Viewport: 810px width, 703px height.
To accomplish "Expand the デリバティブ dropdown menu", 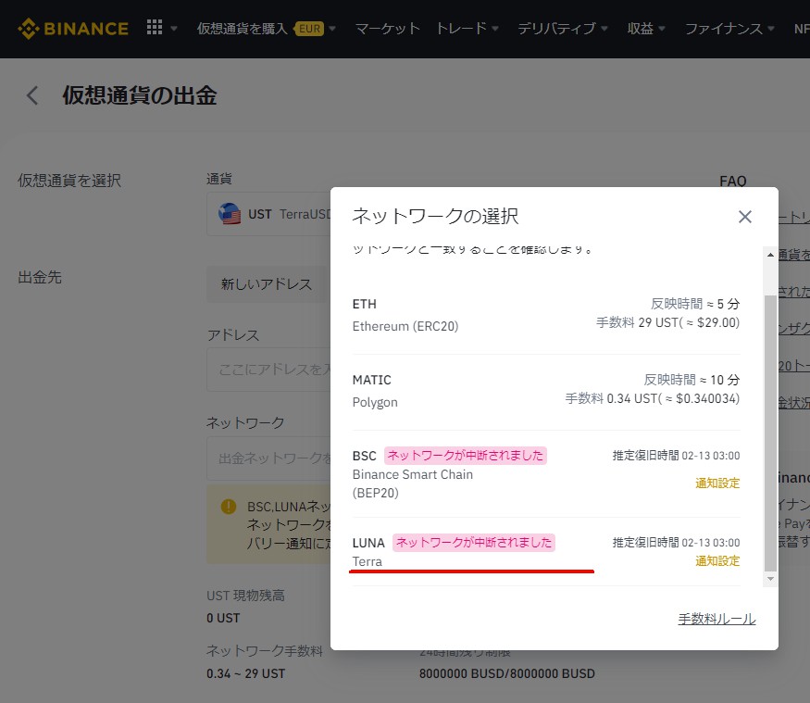I will click(563, 29).
